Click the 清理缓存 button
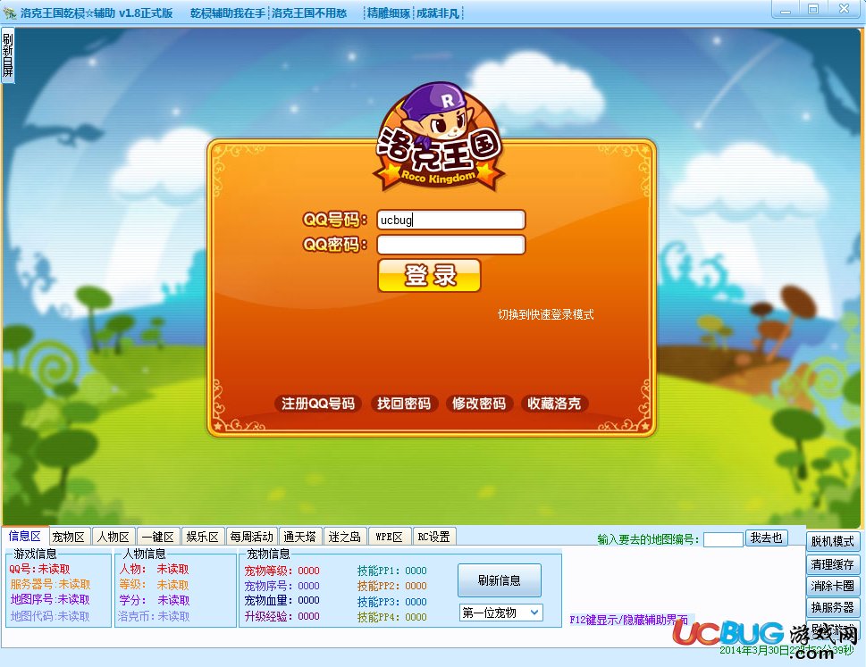 [833, 563]
